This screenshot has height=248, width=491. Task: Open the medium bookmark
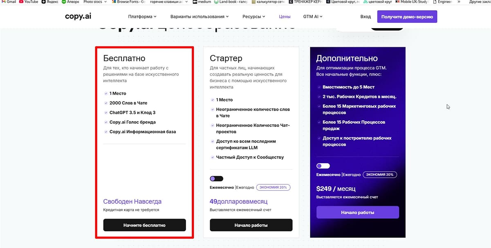[x=202, y=2]
